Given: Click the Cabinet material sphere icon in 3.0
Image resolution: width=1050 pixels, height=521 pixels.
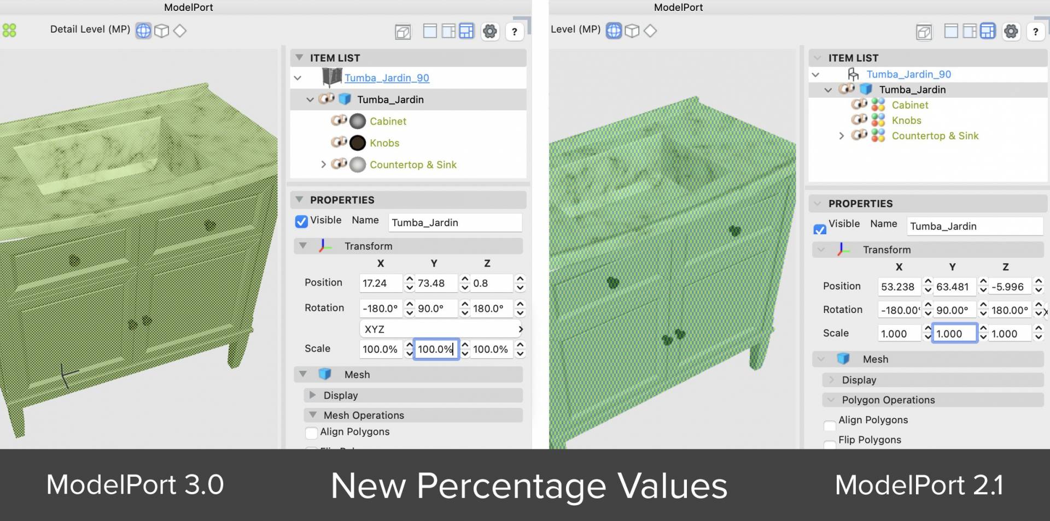Looking at the screenshot, I should 358,121.
